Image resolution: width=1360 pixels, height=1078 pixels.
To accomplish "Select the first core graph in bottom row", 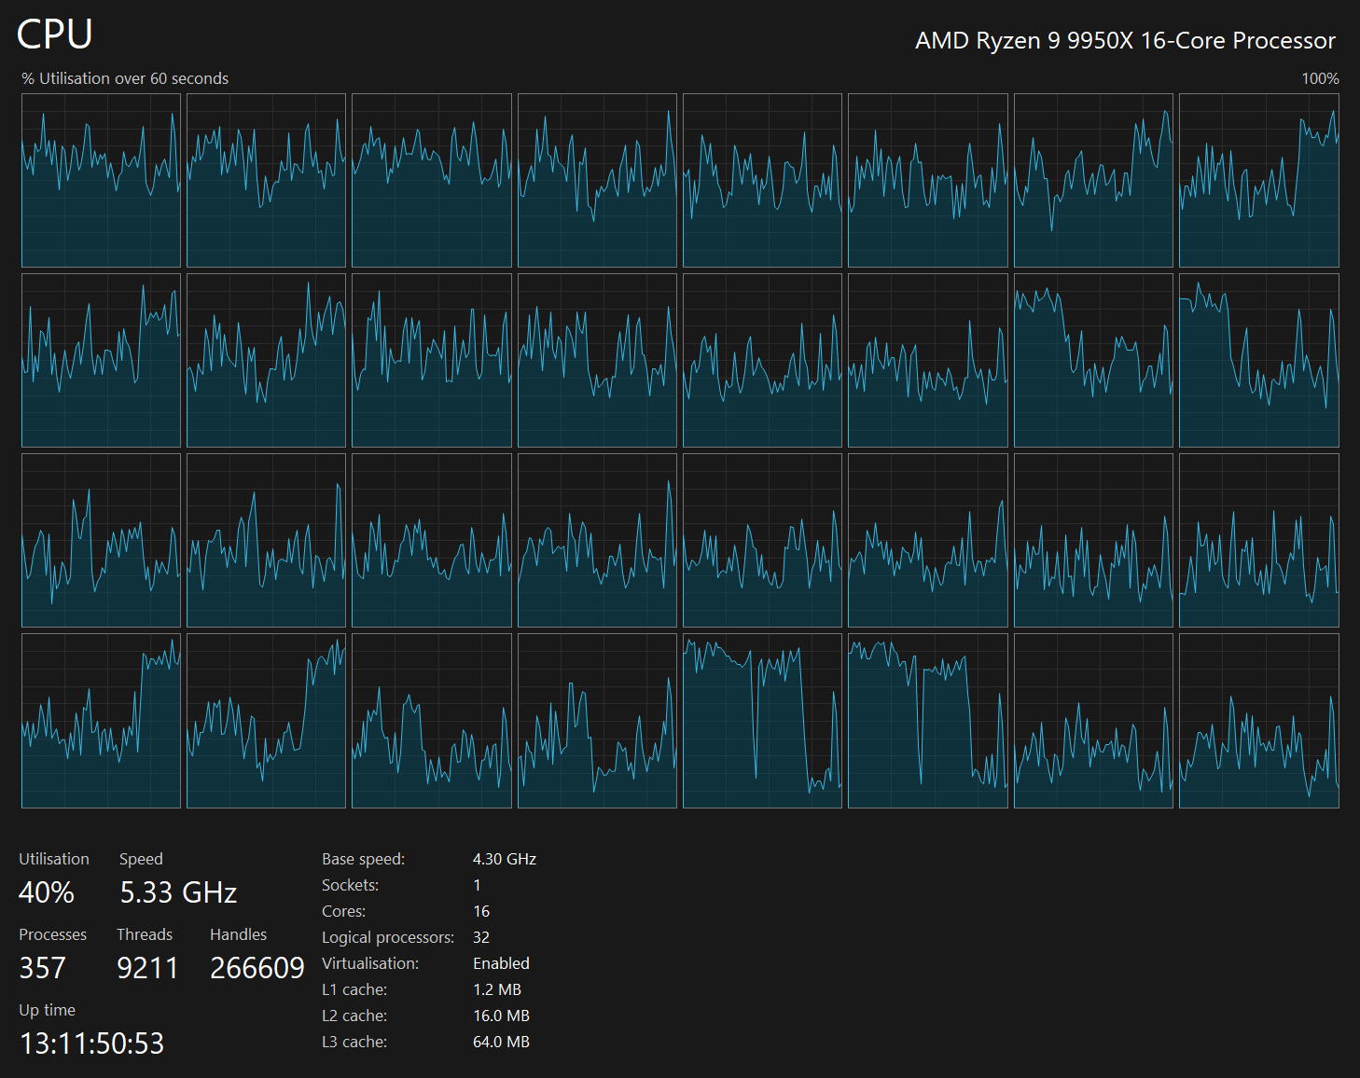I will 101,720.
